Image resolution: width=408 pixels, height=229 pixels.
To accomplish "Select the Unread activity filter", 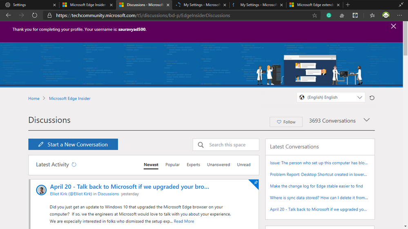I will click(244, 165).
